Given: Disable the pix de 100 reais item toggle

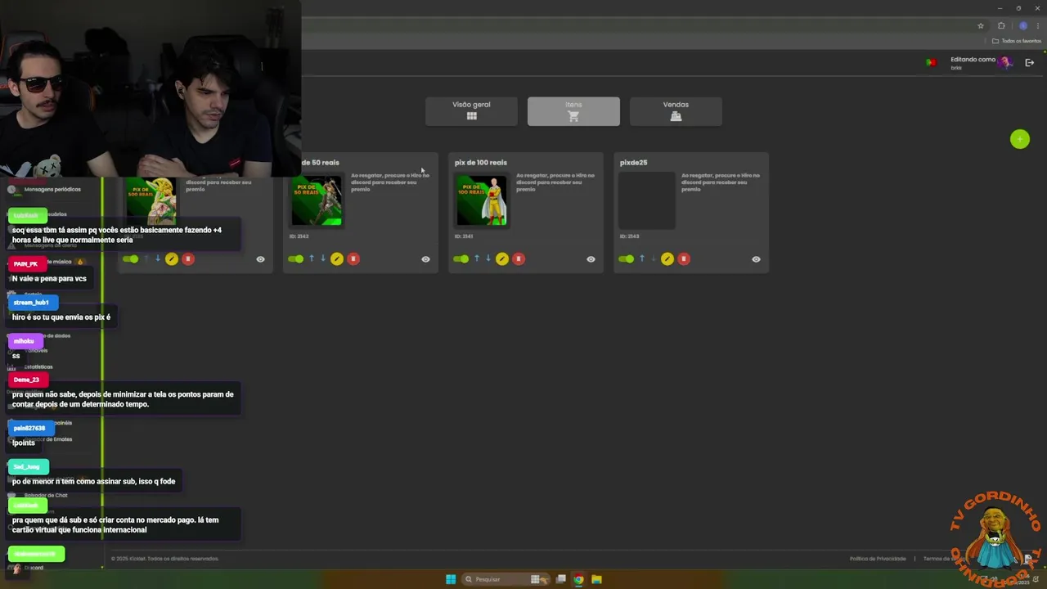Looking at the screenshot, I should (x=461, y=259).
